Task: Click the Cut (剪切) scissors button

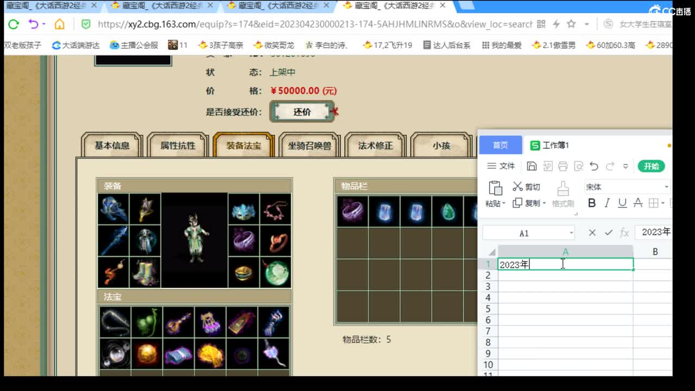Action: pos(526,187)
